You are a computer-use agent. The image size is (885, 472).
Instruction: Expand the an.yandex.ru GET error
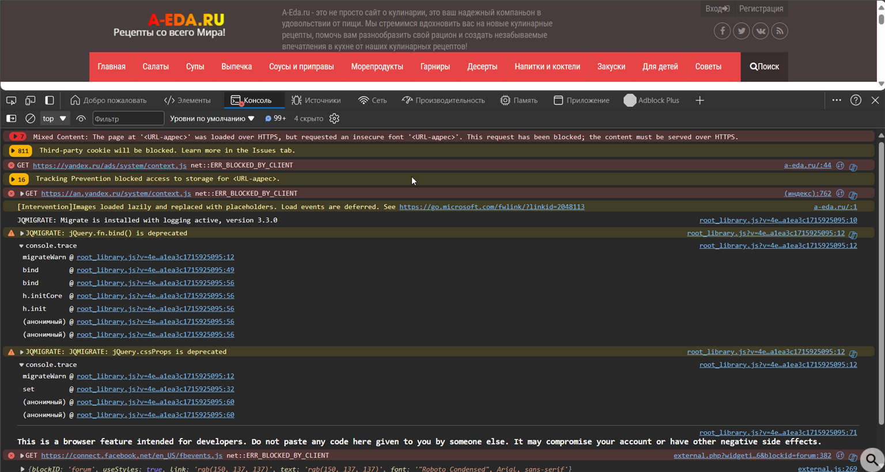(x=22, y=194)
